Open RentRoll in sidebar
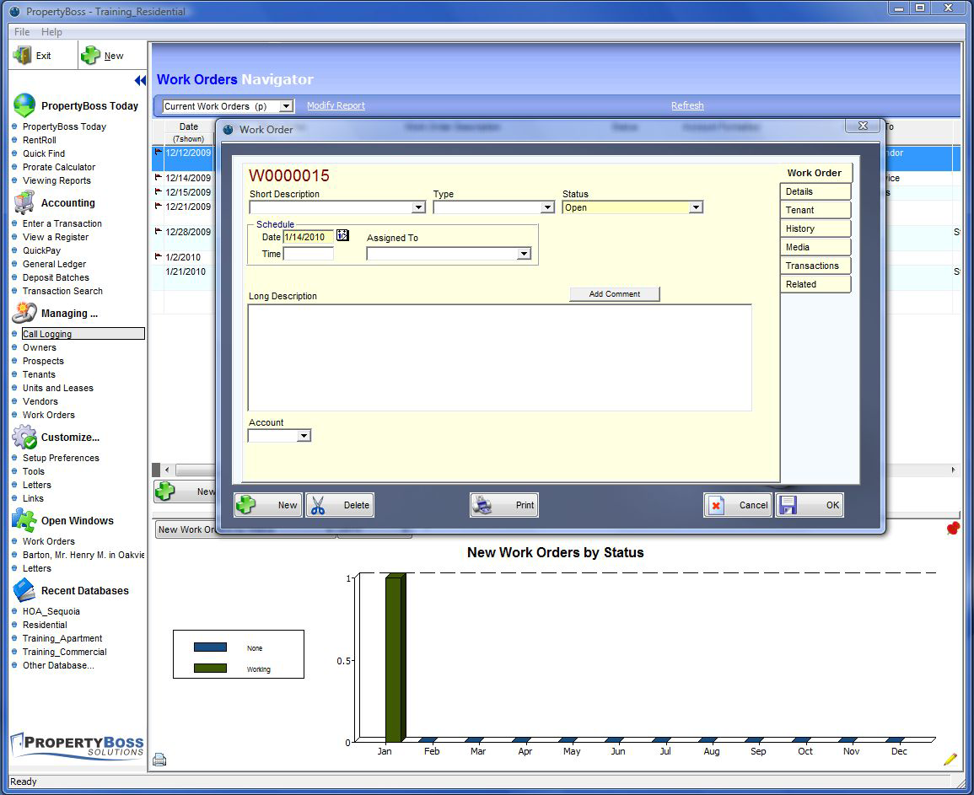This screenshot has width=974, height=795. 39,140
